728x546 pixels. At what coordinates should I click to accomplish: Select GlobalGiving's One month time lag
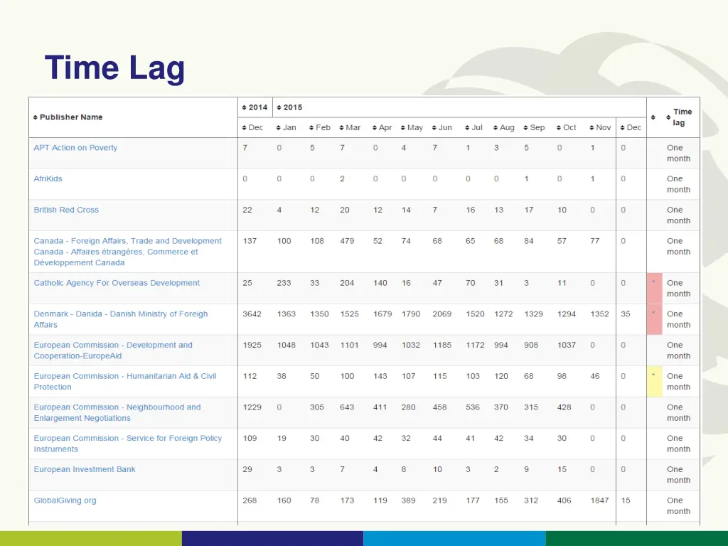point(678,505)
